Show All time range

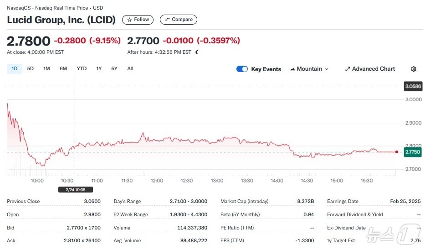pyautogui.click(x=130, y=68)
